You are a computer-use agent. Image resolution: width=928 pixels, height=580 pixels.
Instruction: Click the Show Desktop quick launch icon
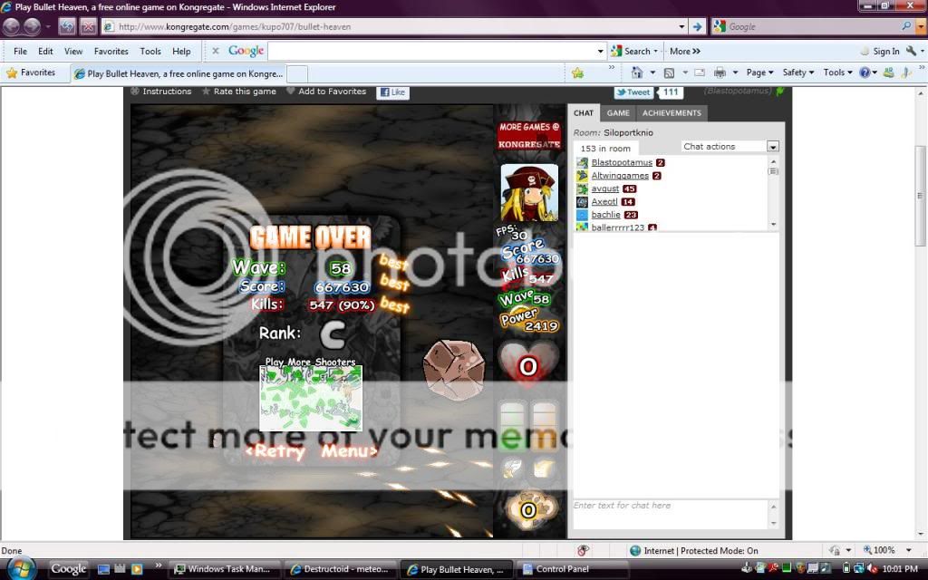pos(103,569)
